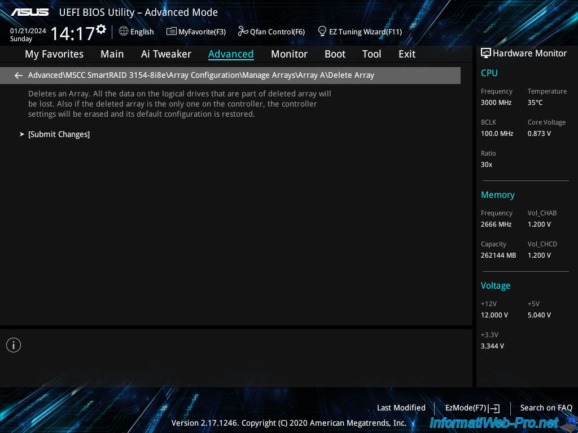Click the back arrow in breadcrumb bar

pos(19,76)
